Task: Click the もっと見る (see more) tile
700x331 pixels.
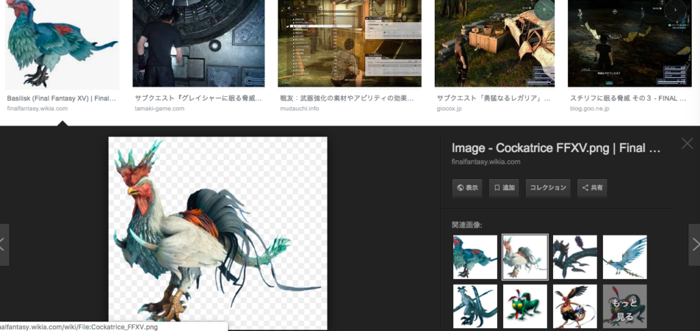Action: click(x=625, y=306)
